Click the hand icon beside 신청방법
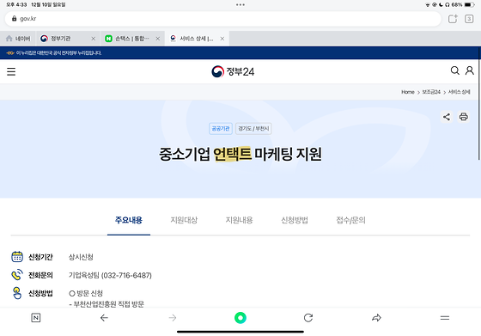The width and height of the screenshot is (481, 336). pyautogui.click(x=17, y=293)
